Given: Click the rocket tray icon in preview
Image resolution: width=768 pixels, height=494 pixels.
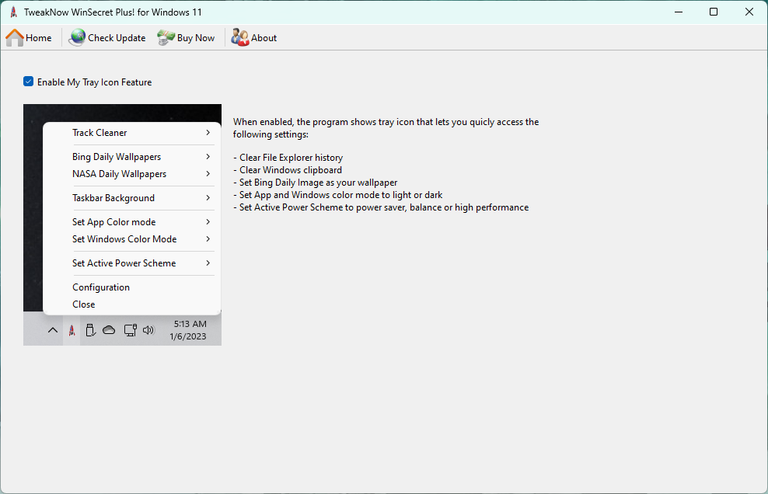Looking at the screenshot, I should coord(72,330).
